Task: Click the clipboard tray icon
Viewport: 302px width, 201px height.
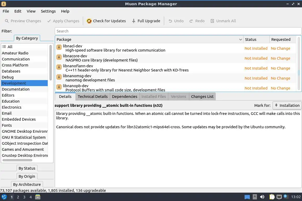Action: click(x=272, y=197)
